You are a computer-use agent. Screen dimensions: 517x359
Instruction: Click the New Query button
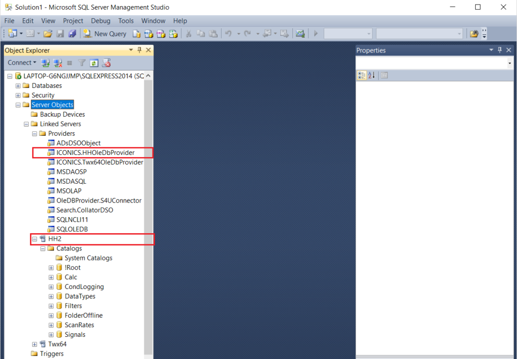tap(105, 33)
